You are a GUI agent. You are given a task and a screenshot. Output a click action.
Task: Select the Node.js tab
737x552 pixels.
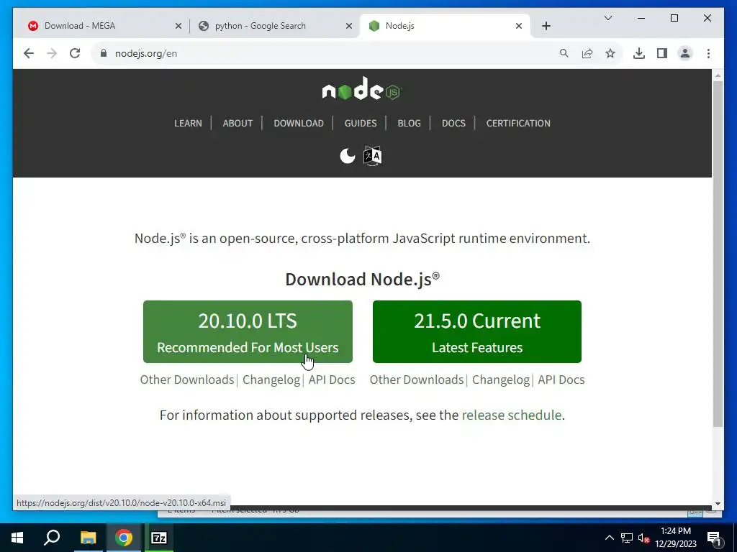click(x=445, y=26)
